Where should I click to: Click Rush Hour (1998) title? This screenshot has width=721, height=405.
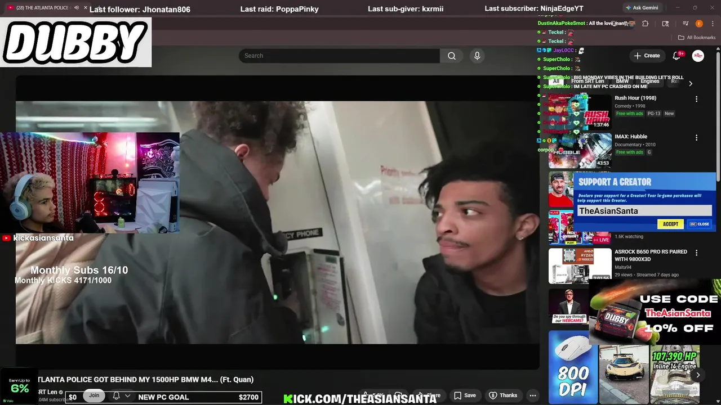pos(635,98)
